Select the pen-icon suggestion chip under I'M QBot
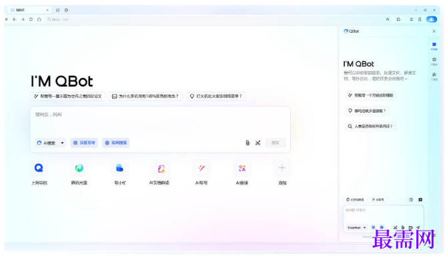This screenshot has width=447, height=260. [x=68, y=96]
